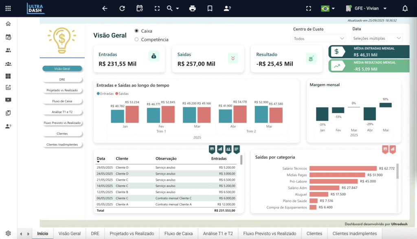Open the apps grid launcher icon
The height and width of the screenshot is (239, 417).
coord(8,9)
